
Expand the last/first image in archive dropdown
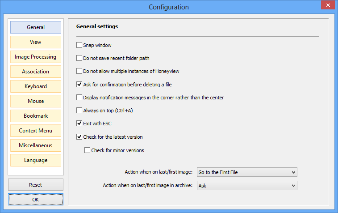coord(247,186)
